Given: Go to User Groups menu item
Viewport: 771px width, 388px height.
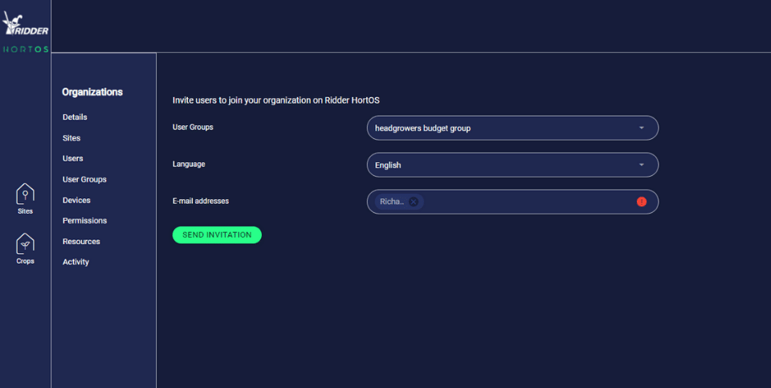Looking at the screenshot, I should tap(84, 179).
